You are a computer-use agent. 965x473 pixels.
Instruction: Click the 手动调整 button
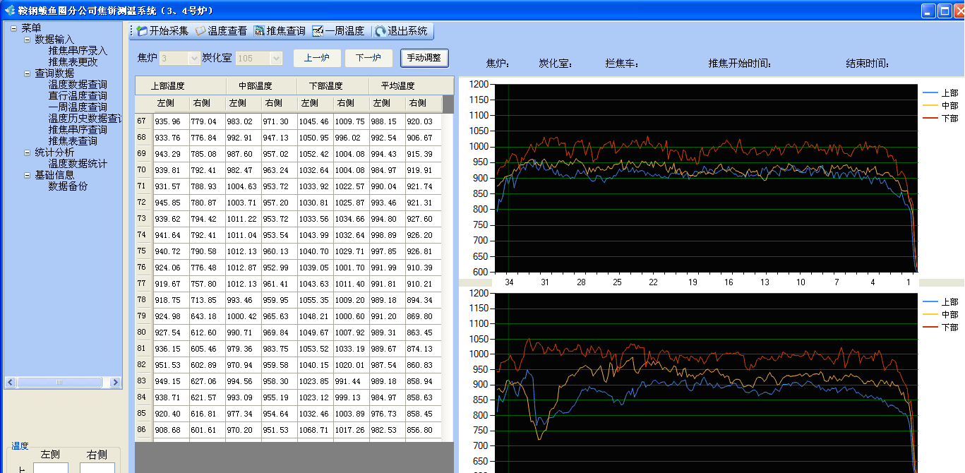424,58
